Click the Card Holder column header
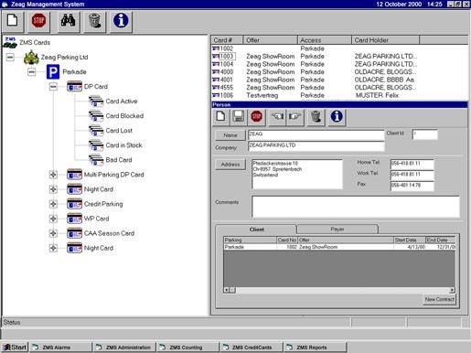 386,40
